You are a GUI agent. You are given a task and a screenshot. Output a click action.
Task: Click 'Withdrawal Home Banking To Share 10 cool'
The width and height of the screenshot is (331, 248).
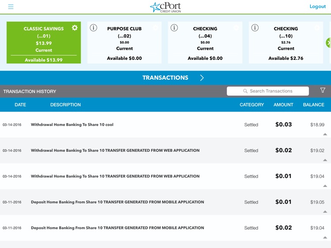(x=72, y=125)
